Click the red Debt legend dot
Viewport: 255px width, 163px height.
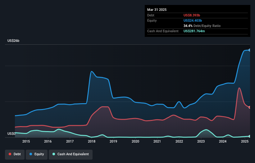click(x=10, y=154)
